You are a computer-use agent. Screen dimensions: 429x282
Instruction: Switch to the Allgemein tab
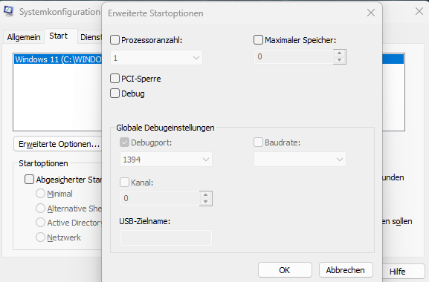(x=24, y=37)
